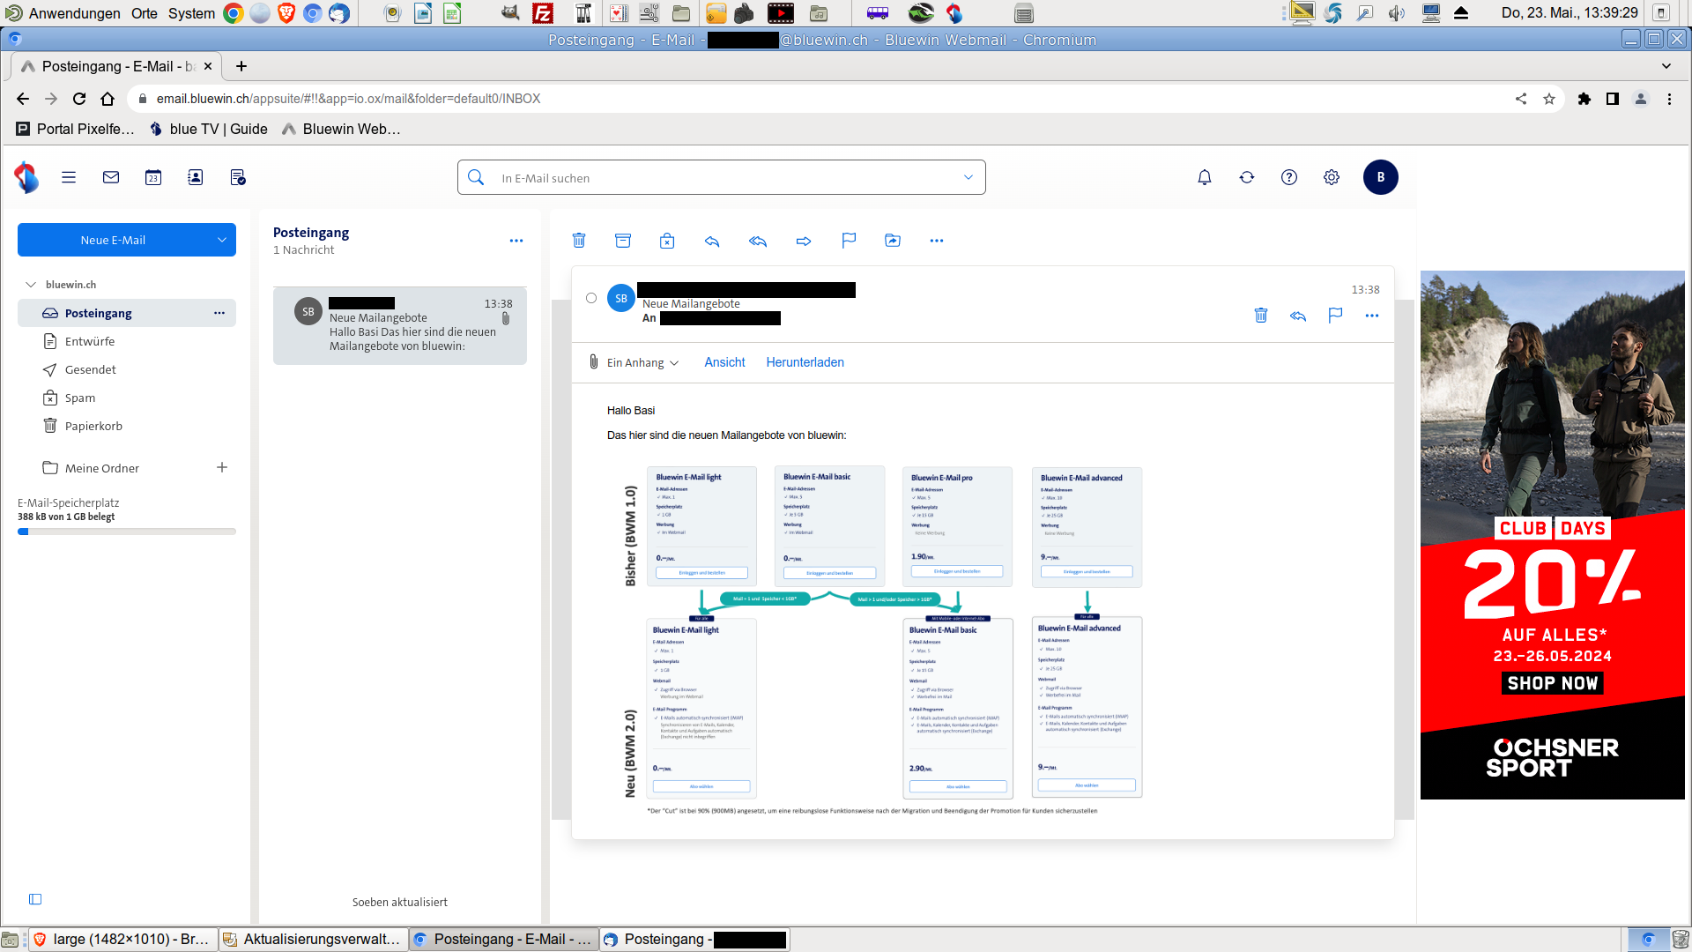Click the Ansicht attachment link
1692x952 pixels.
724,362
